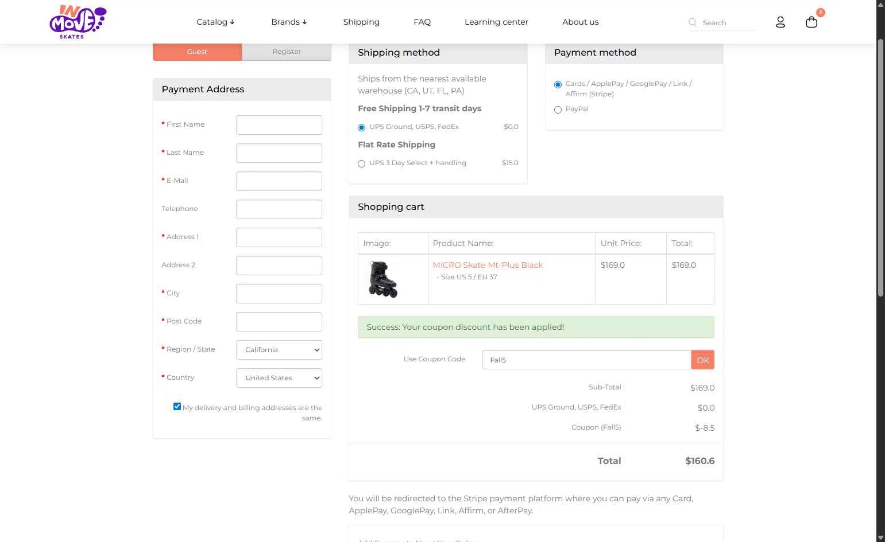Go to Learning center
The image size is (885, 542).
pyautogui.click(x=496, y=22)
